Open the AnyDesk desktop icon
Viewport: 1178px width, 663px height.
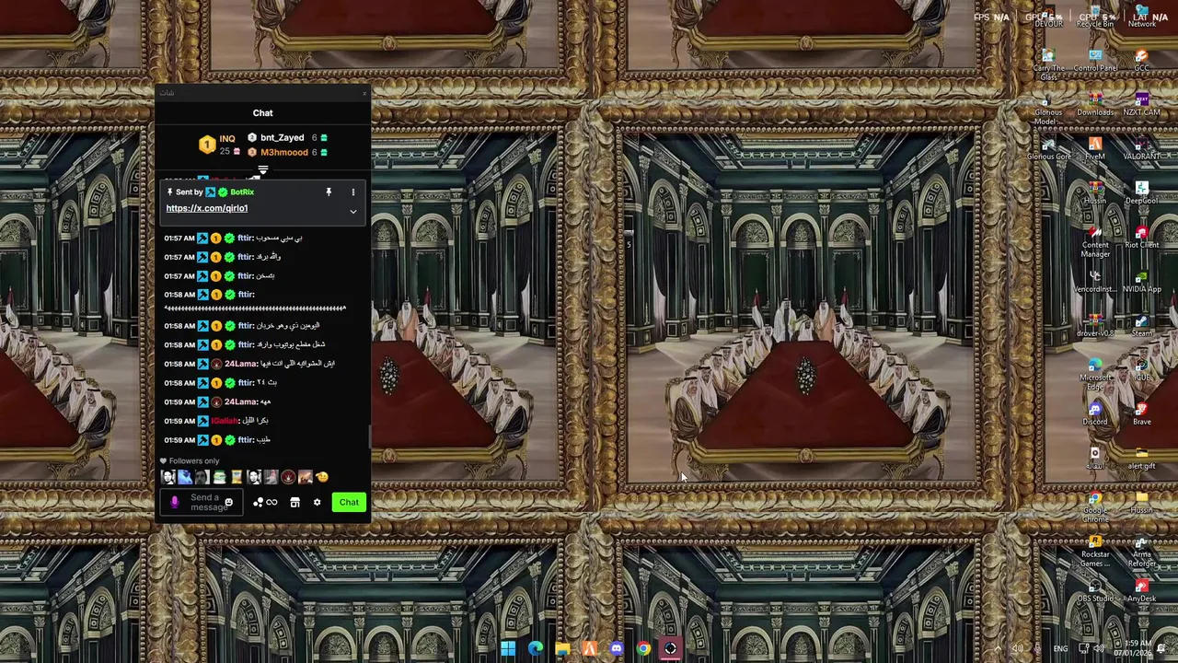coord(1142,591)
